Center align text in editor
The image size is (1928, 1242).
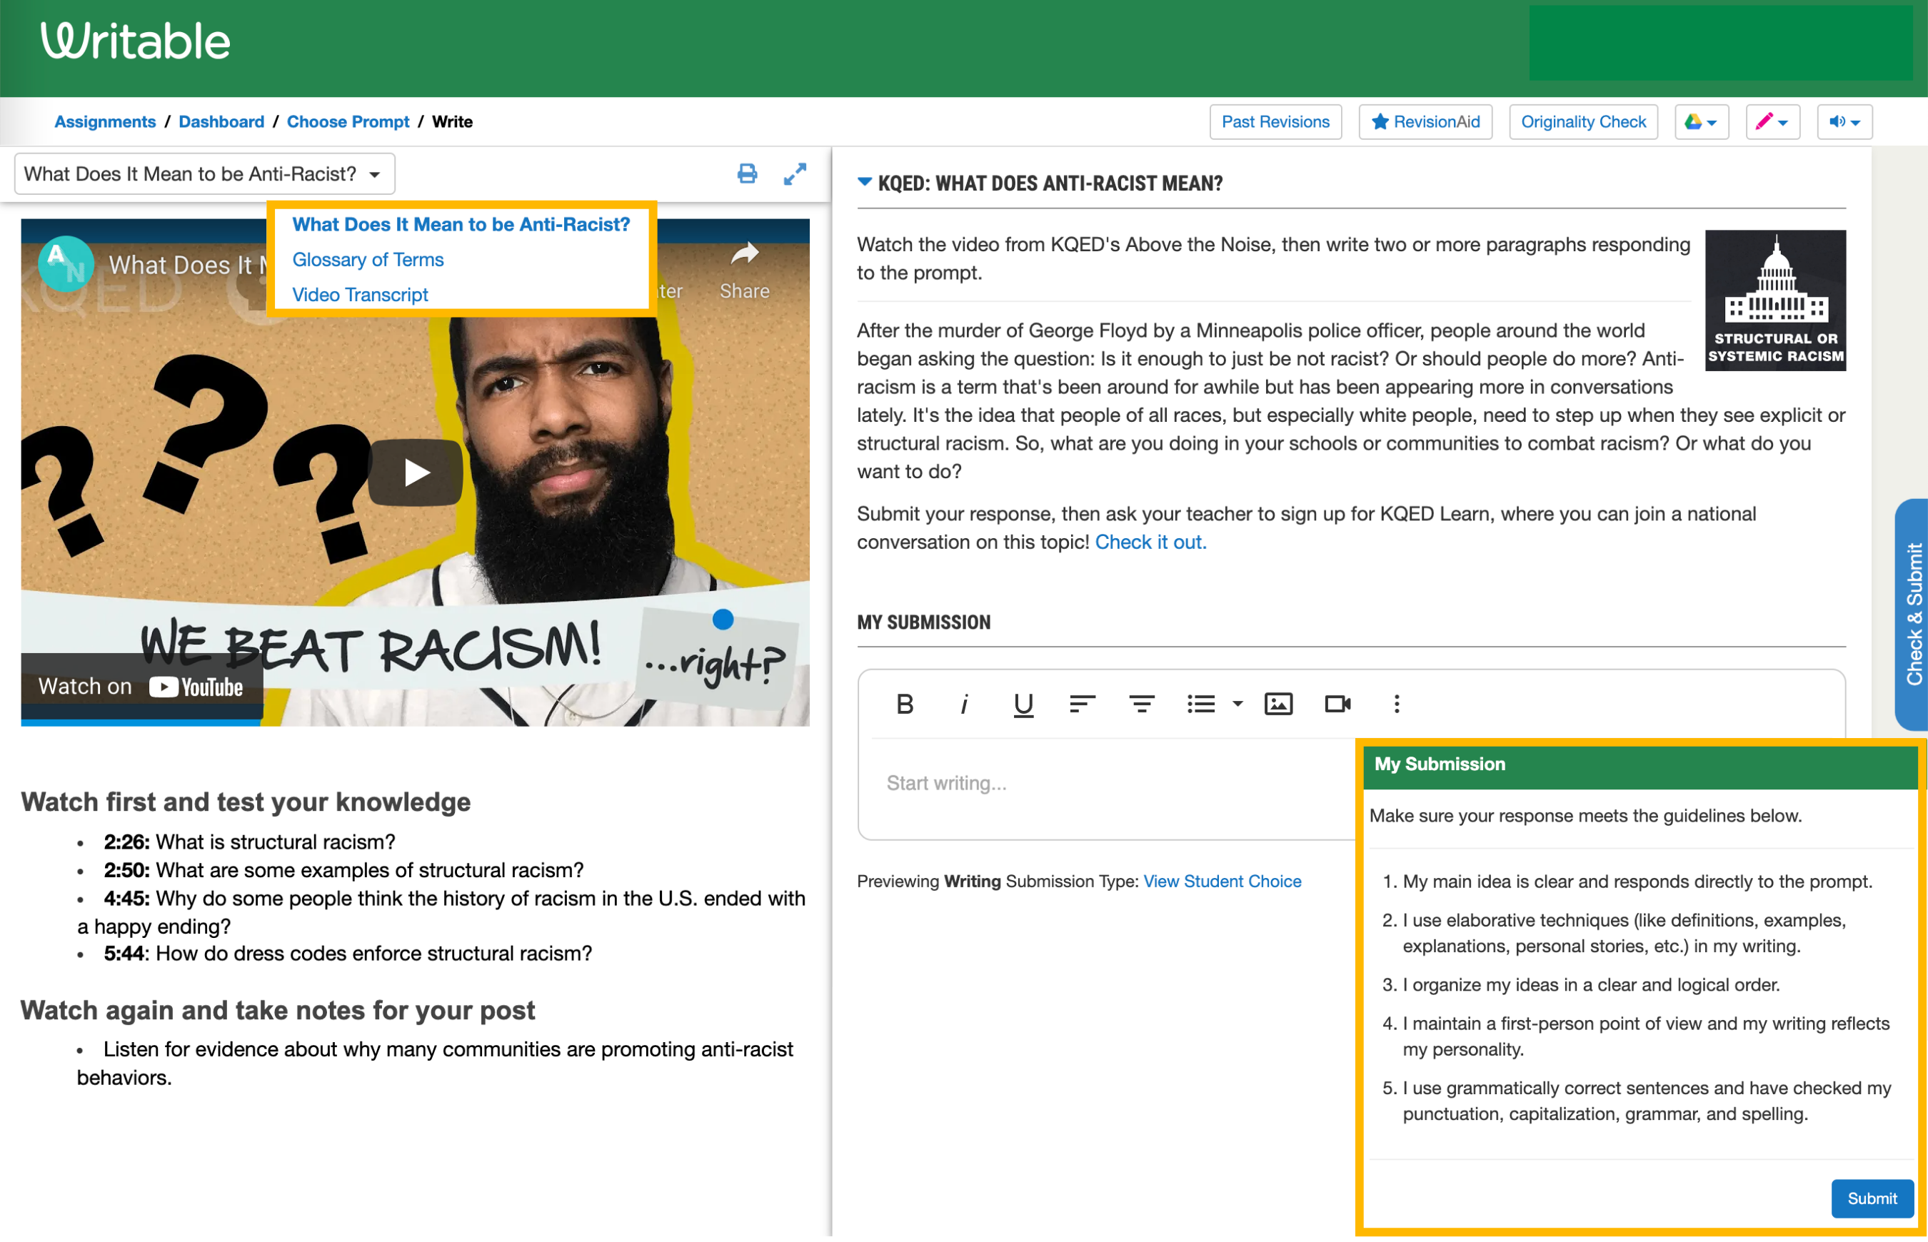point(1140,705)
